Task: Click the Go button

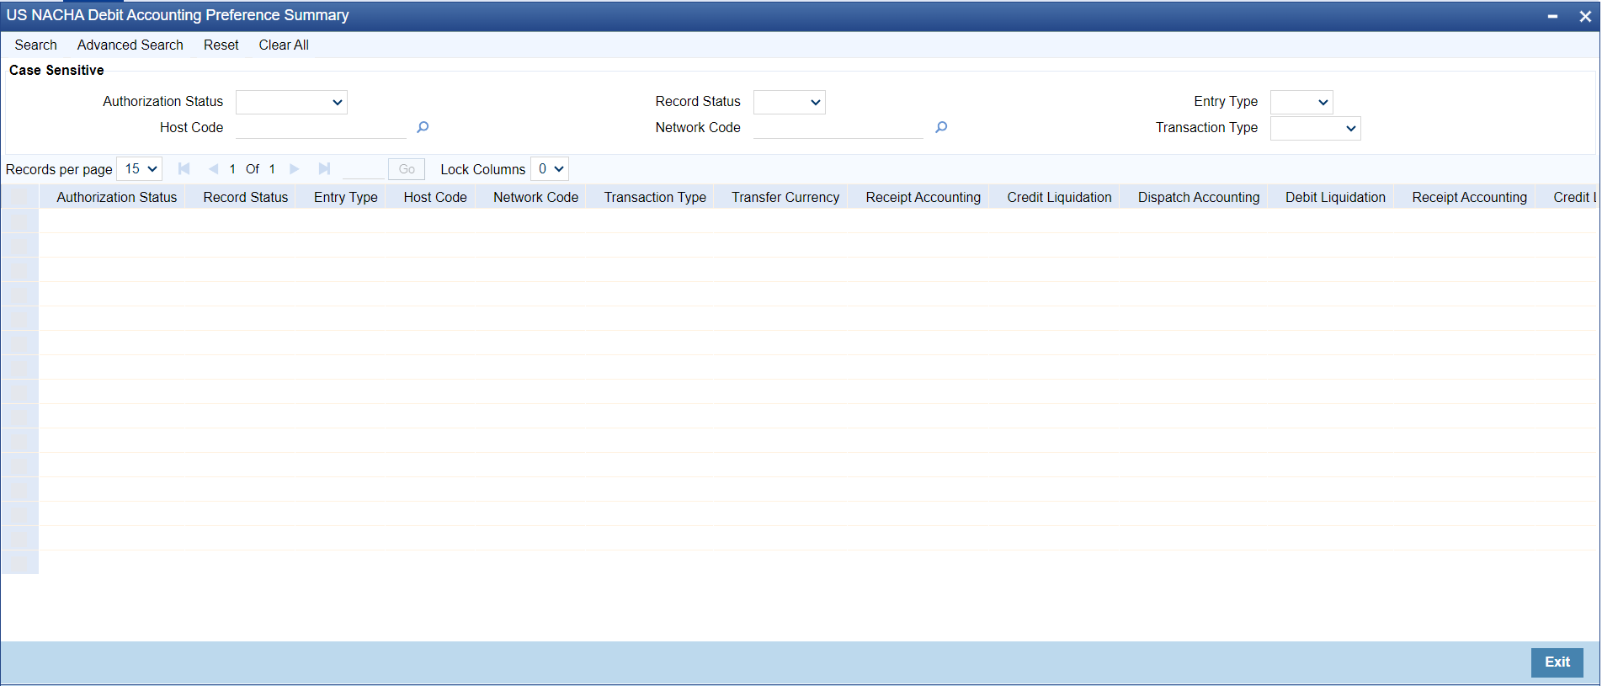Action: click(407, 169)
